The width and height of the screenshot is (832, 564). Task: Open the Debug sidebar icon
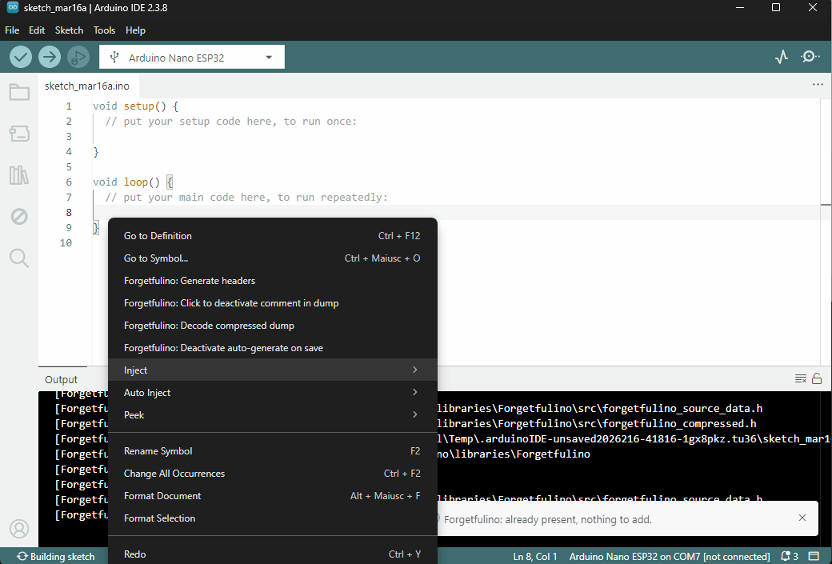[x=19, y=217]
